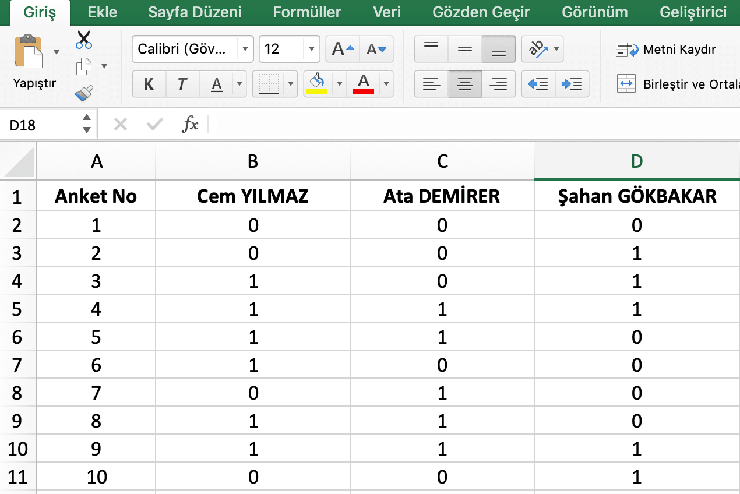Toggle underline A formatting

217,84
